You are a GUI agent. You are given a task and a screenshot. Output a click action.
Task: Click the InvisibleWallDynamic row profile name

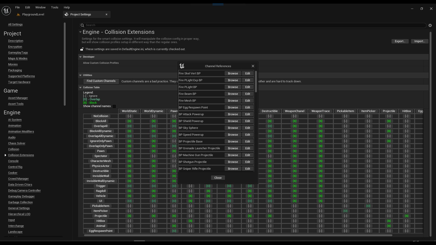pos(101,181)
